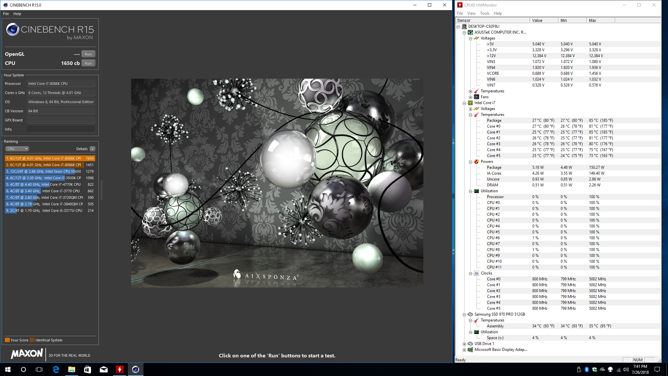Expand the Fans section
Viewport: 668px width, 376px height.
pyautogui.click(x=470, y=97)
